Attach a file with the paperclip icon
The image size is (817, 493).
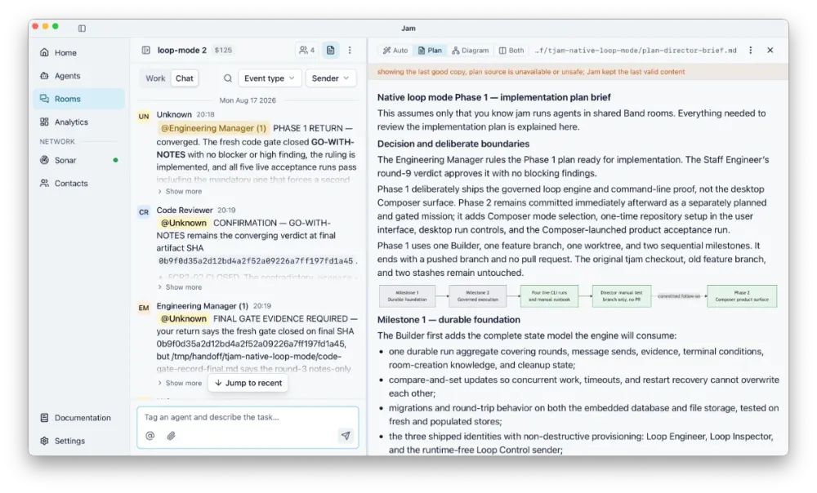[171, 436]
